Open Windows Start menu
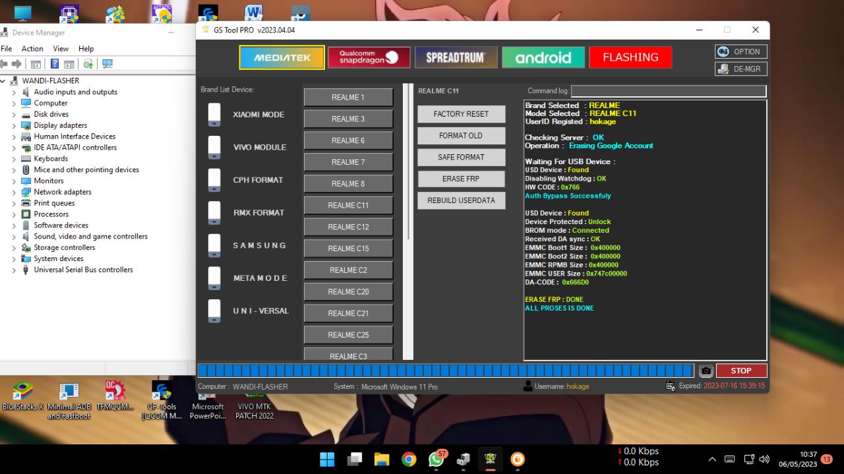Viewport: 844px width, 474px height. (x=327, y=459)
